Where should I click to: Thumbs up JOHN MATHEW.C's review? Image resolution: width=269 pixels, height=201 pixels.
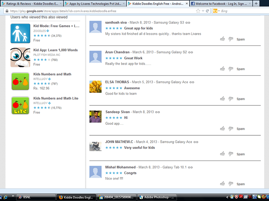click(x=223, y=154)
